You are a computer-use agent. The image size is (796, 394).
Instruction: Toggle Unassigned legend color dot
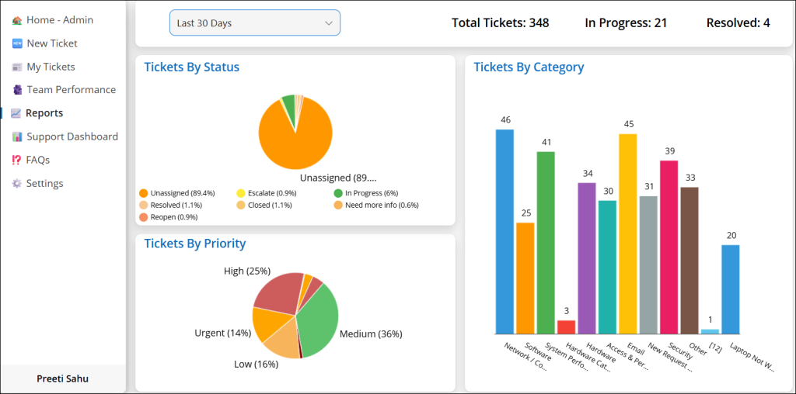pyautogui.click(x=143, y=193)
